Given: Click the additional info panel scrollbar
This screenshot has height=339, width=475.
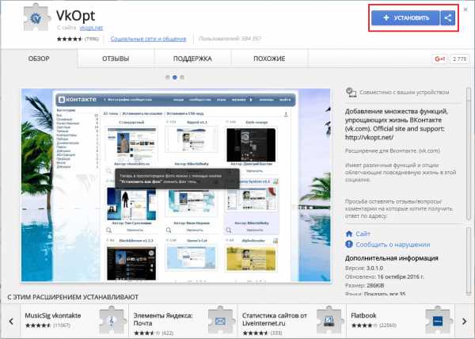Looking at the screenshot, I should pyautogui.click(x=469, y=261).
